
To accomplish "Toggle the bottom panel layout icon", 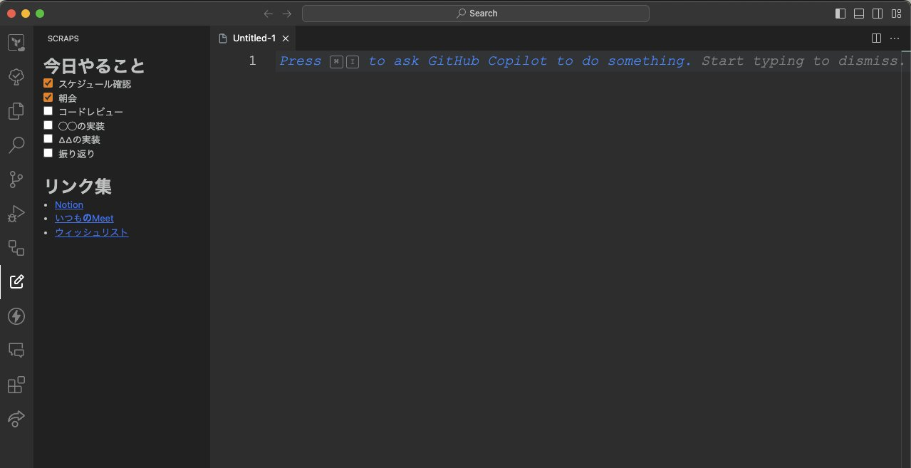I will (x=859, y=13).
